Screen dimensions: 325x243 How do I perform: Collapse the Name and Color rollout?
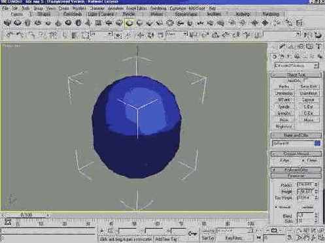pos(296,135)
